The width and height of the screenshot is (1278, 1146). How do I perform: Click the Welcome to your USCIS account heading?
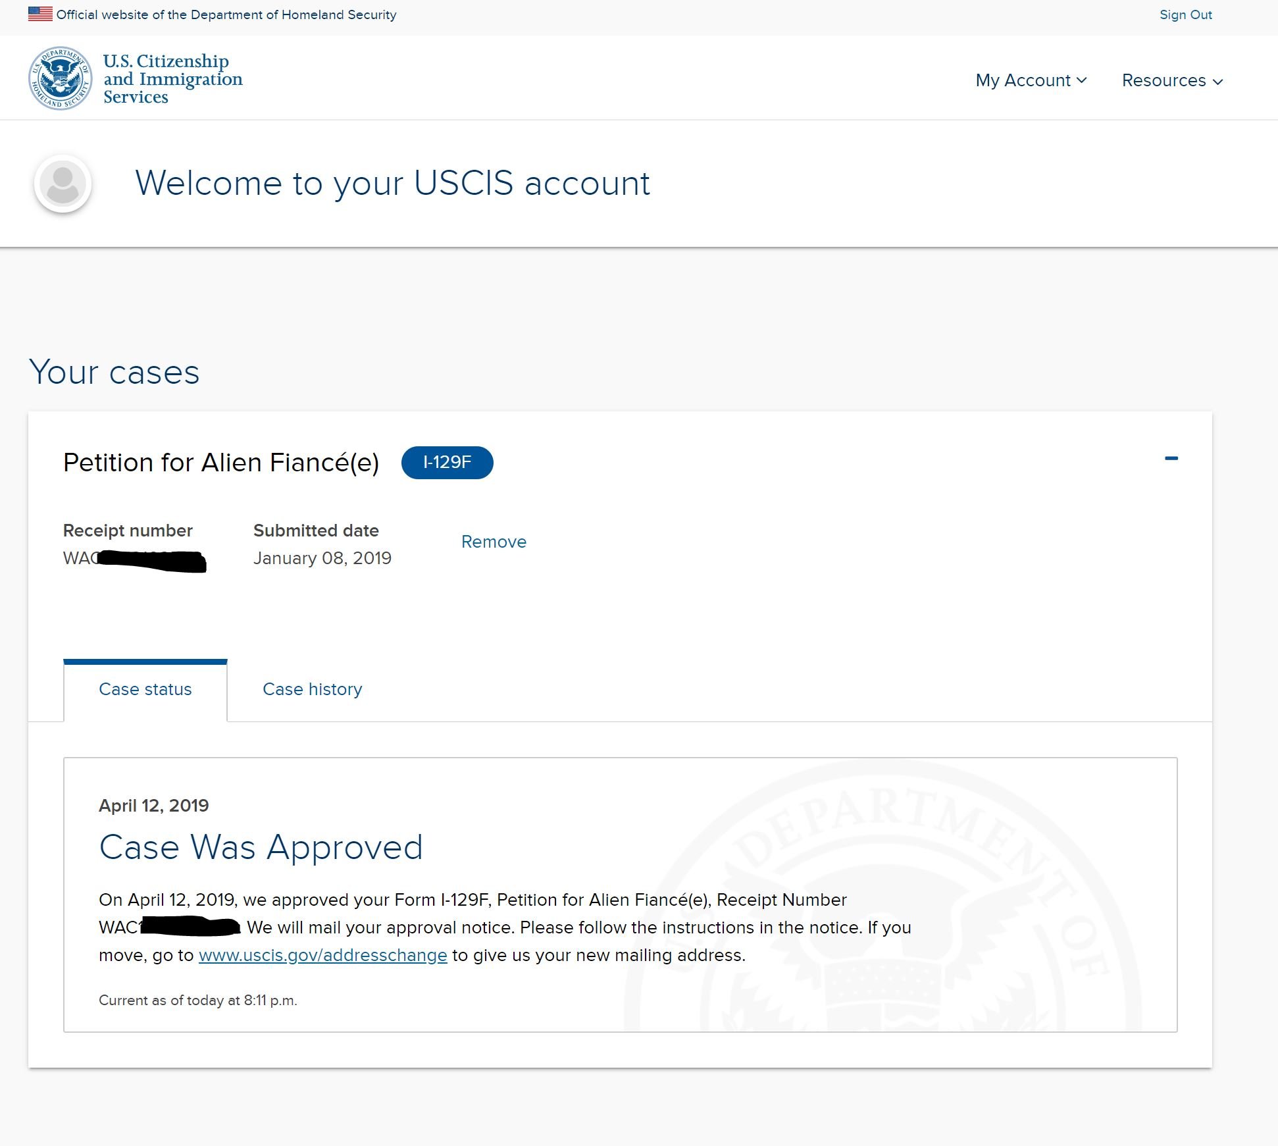[392, 183]
